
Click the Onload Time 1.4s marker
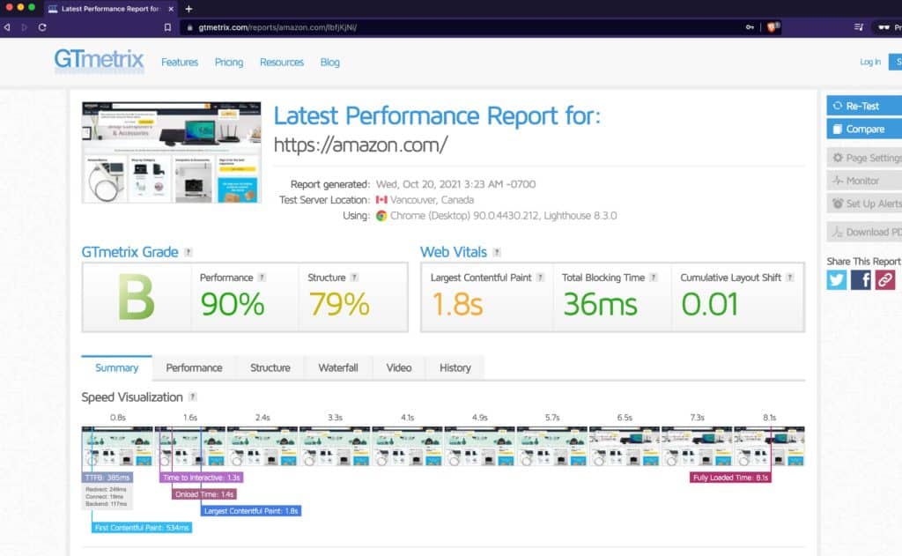point(204,493)
